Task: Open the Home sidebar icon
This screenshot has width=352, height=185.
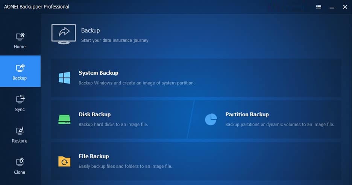Action: click(20, 36)
